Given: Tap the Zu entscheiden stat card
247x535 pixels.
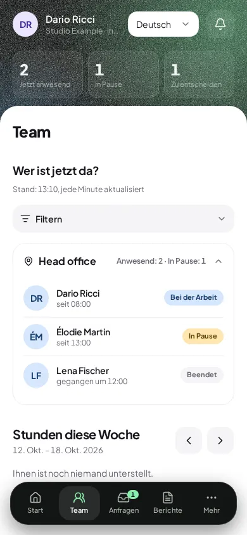Looking at the screenshot, I should coord(199,75).
